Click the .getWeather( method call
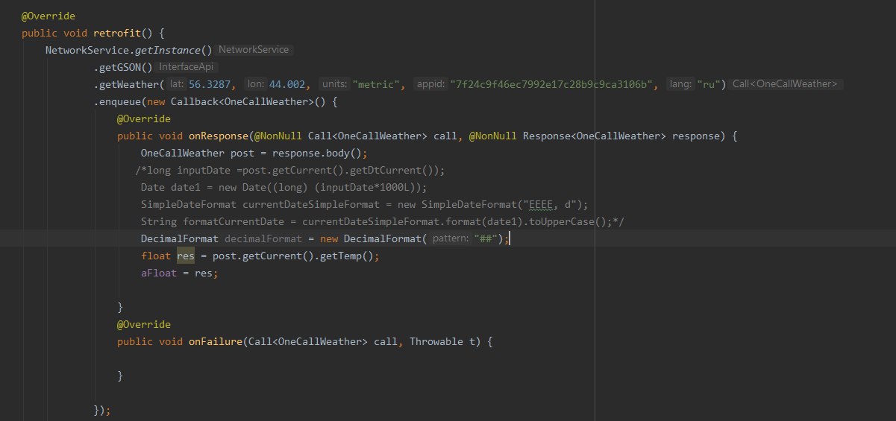Screen dimensions: 896x421 click(128, 84)
